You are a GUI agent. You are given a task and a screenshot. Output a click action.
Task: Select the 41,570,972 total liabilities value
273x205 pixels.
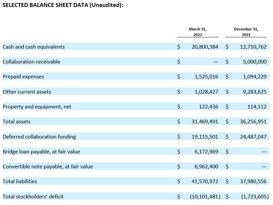pos(205,181)
